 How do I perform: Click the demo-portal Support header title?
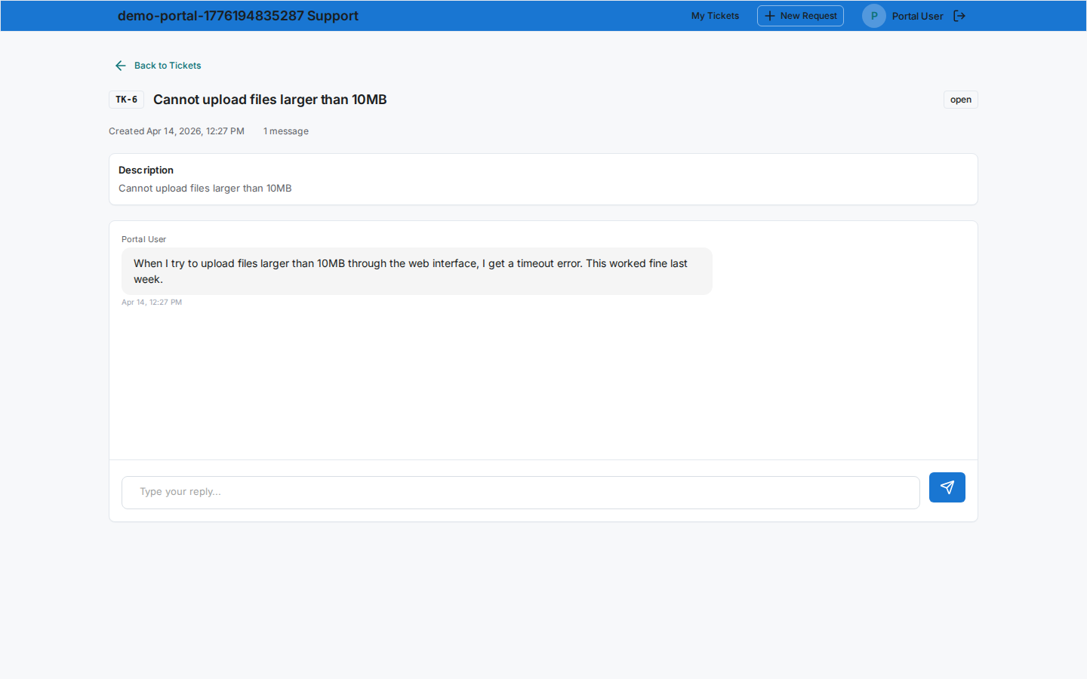point(238,15)
